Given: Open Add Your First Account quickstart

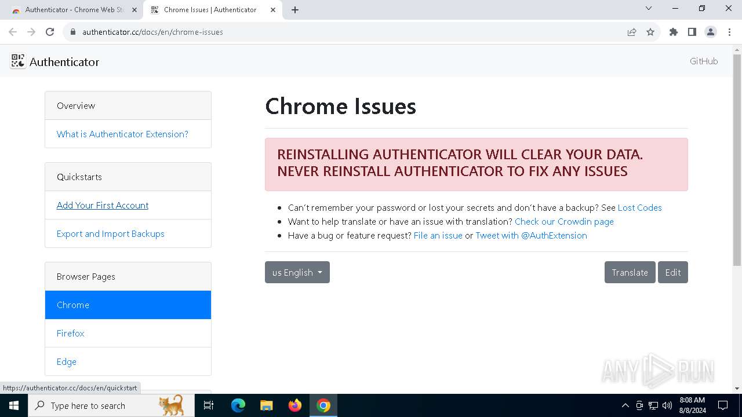Looking at the screenshot, I should click(103, 205).
